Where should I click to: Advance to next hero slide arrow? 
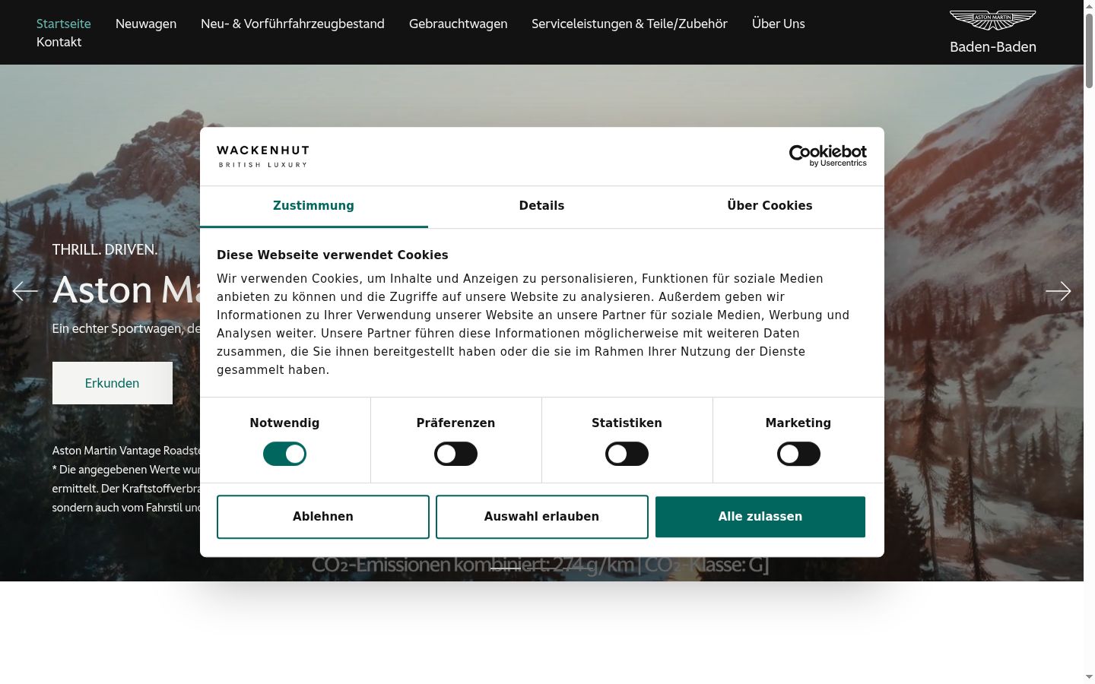(x=1058, y=291)
